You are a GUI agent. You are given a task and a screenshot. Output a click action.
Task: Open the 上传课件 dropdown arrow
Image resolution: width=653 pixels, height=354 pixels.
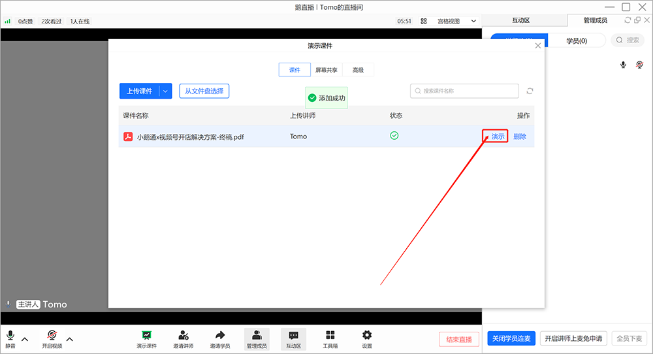166,91
